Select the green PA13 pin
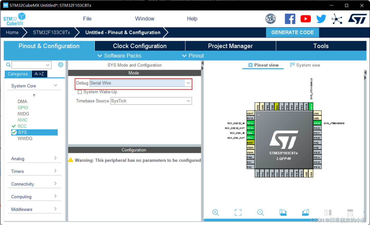The image size is (370, 225). pyautogui.click(x=317, y=123)
